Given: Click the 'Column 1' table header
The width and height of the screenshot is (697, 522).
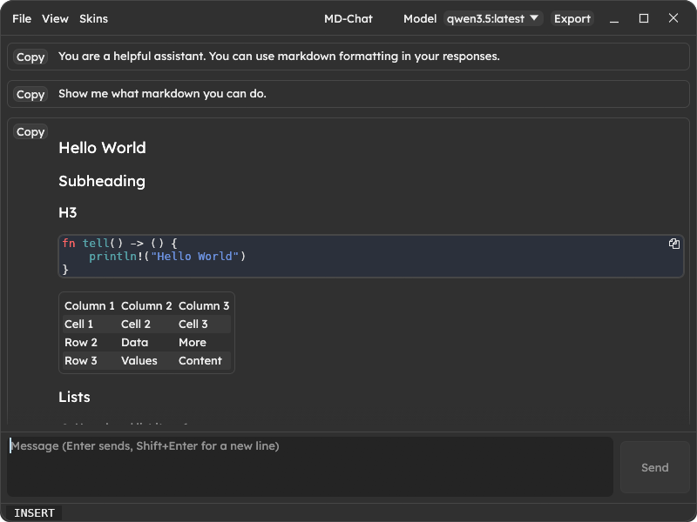Looking at the screenshot, I should (x=90, y=306).
